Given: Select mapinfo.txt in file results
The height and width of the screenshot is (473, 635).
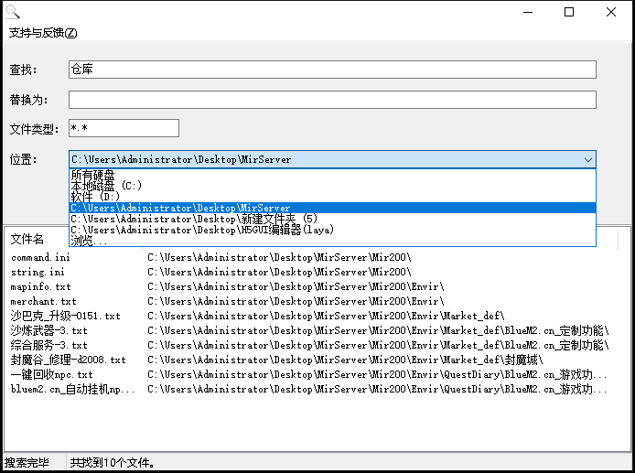Looking at the screenshot, I should 40,287.
